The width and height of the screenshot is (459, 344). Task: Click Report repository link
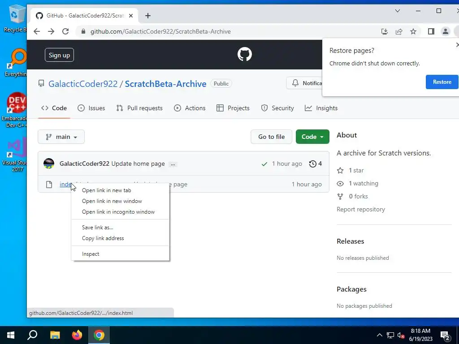coord(361,210)
